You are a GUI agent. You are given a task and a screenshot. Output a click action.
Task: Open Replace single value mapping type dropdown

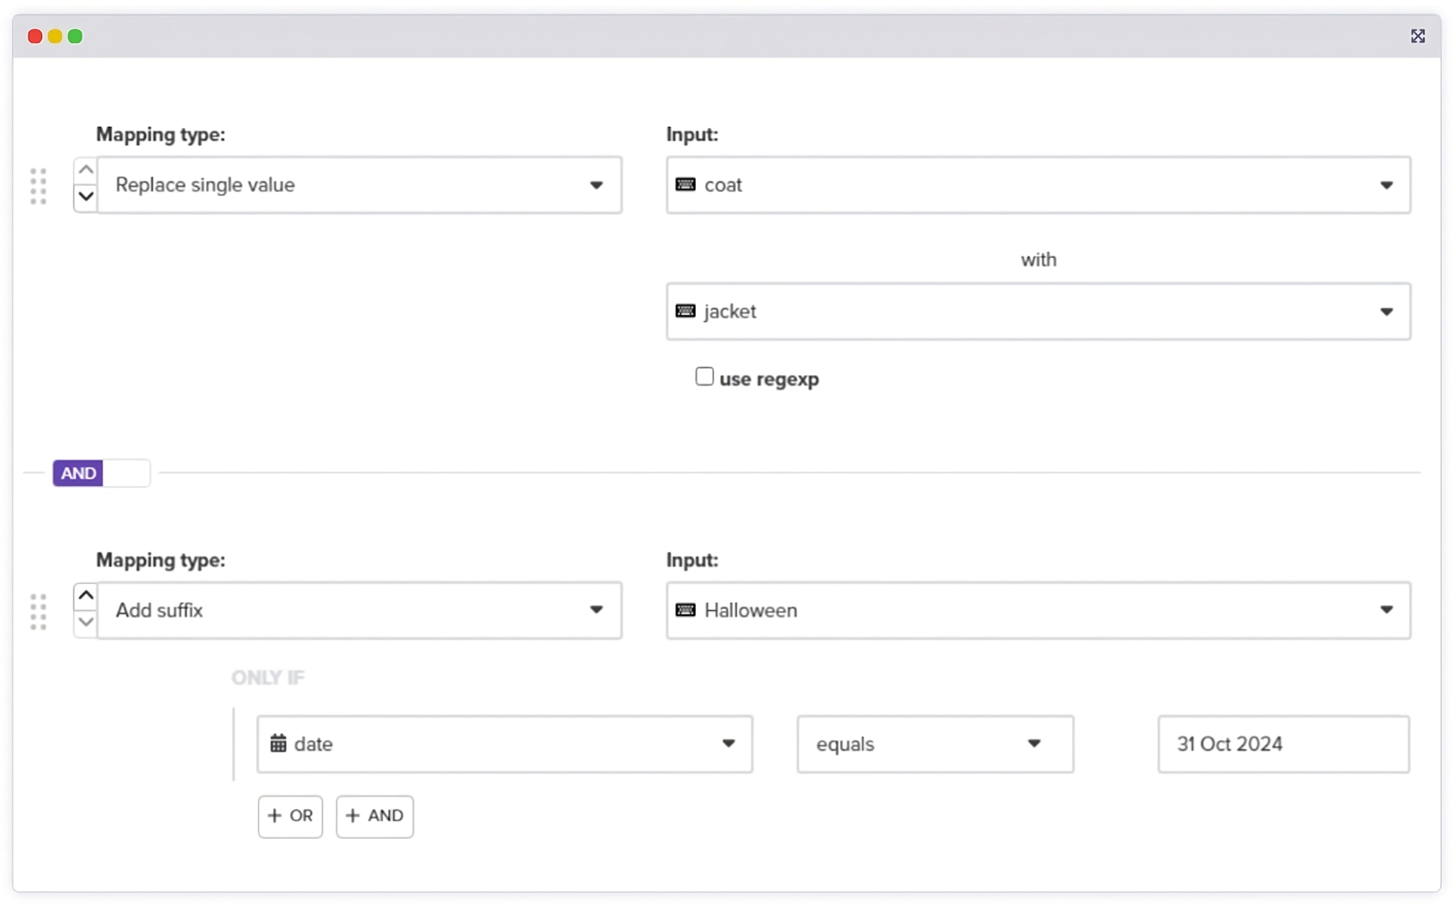pyautogui.click(x=360, y=185)
